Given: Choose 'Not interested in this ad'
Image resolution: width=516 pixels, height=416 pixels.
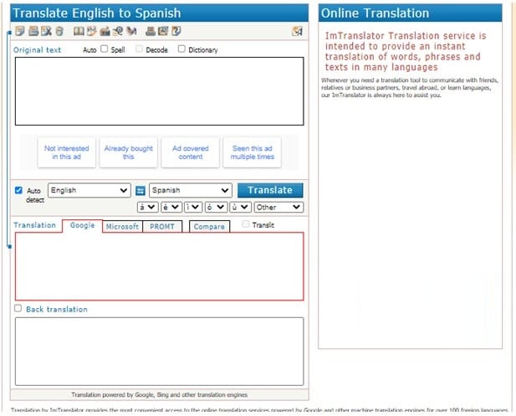Looking at the screenshot, I should [66, 152].
